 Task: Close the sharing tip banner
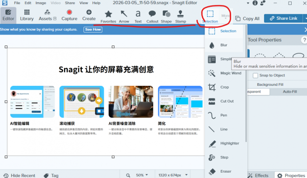(x=306, y=30)
